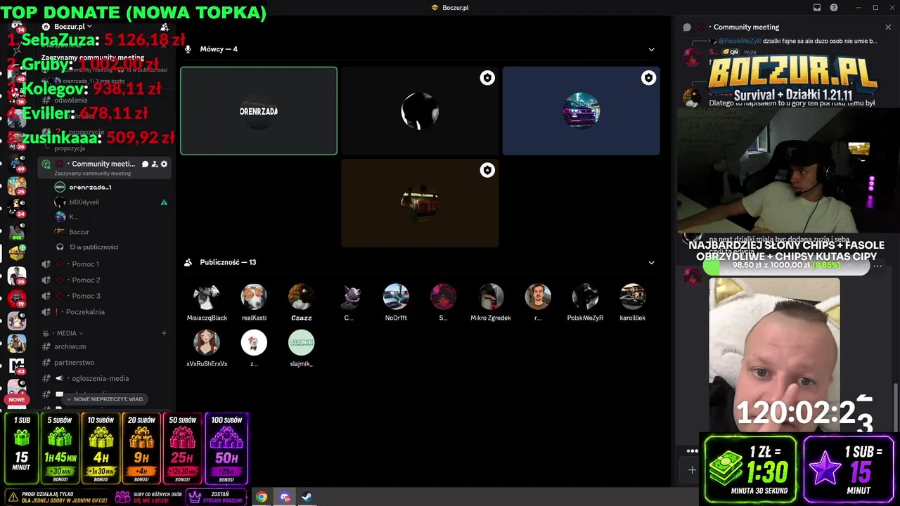Viewport: 900px width, 506px height.
Task: Click the @PolskiWeZyR mention in chat
Action: (740, 41)
